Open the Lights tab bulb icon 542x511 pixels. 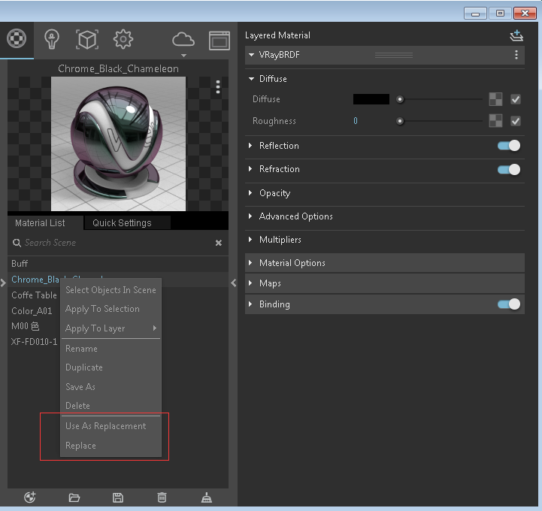click(x=51, y=39)
